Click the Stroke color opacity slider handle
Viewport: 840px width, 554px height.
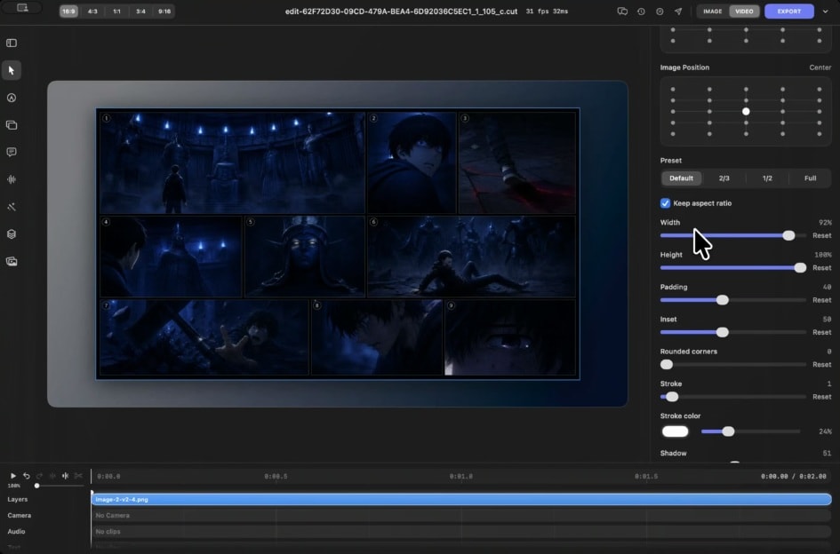[x=728, y=431]
